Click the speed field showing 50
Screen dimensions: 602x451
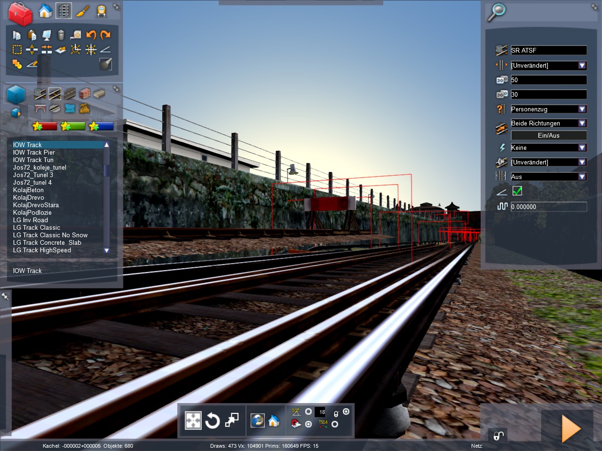point(549,80)
